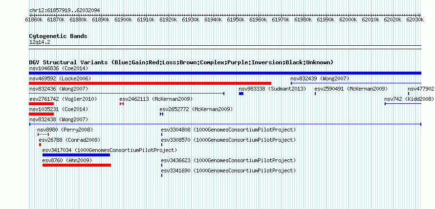Image resolution: width=435 pixels, height=209 pixels.
Task: Open esv3304808 1000Genomes label
Action: [228, 130]
